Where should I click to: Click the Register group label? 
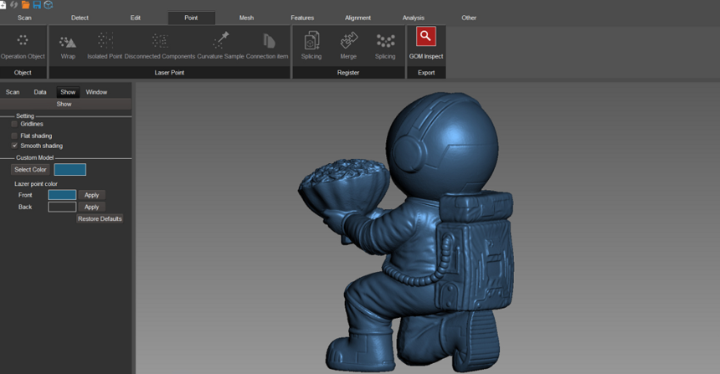pyautogui.click(x=348, y=73)
